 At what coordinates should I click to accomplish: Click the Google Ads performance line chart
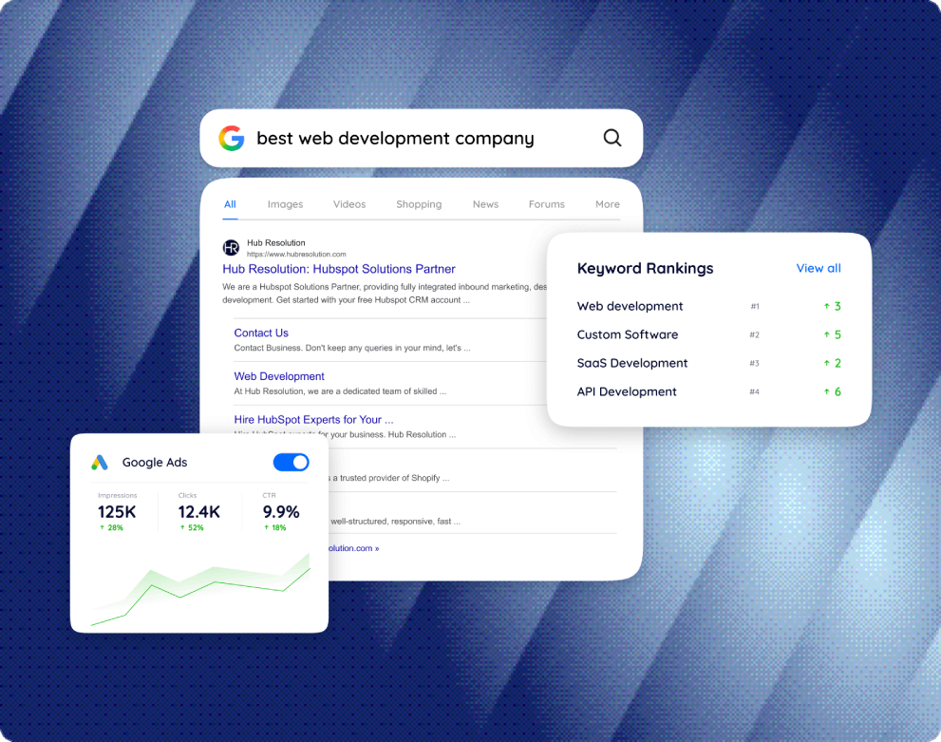[200, 590]
